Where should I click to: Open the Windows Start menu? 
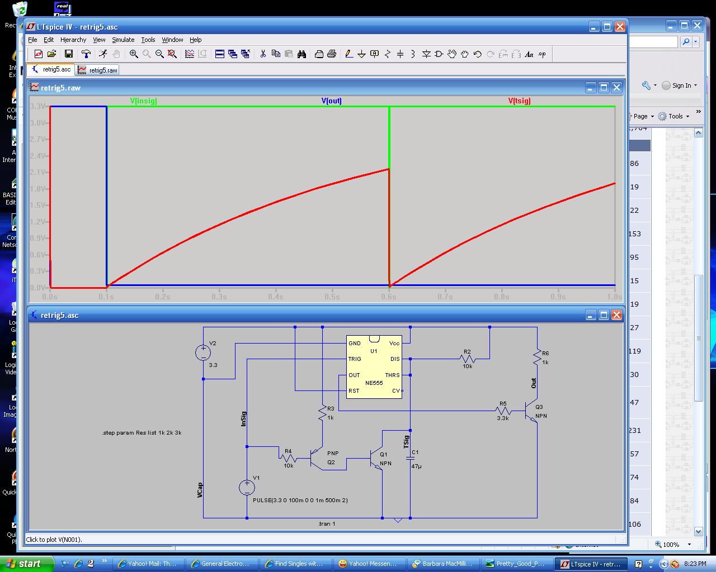[x=27, y=564]
